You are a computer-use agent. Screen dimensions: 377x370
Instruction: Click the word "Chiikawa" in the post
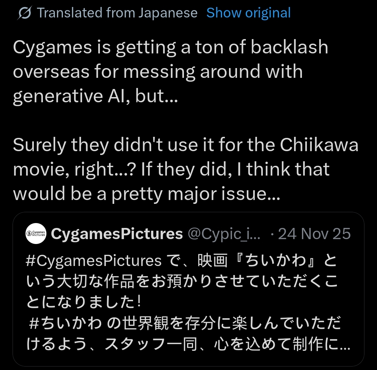click(319, 145)
